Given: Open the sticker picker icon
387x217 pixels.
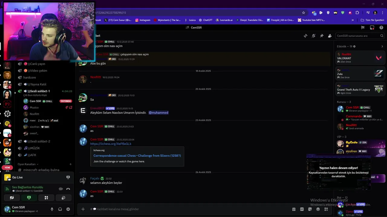Looking at the screenshot, I should (310, 209).
